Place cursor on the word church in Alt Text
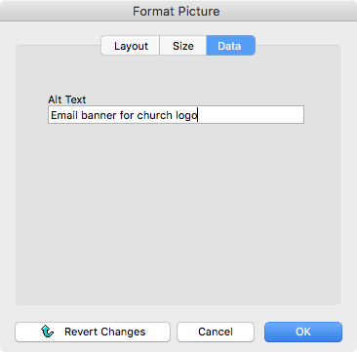 click(x=154, y=115)
